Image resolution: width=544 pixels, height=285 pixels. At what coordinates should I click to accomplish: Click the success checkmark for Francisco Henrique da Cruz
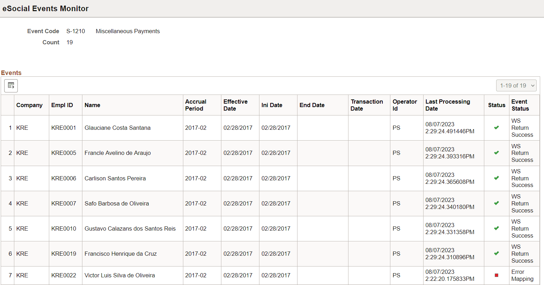pyautogui.click(x=496, y=254)
